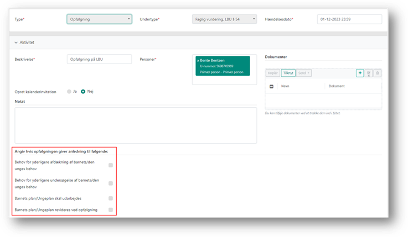Click the Kopiér button
The image size is (408, 237).
pyautogui.click(x=273, y=73)
